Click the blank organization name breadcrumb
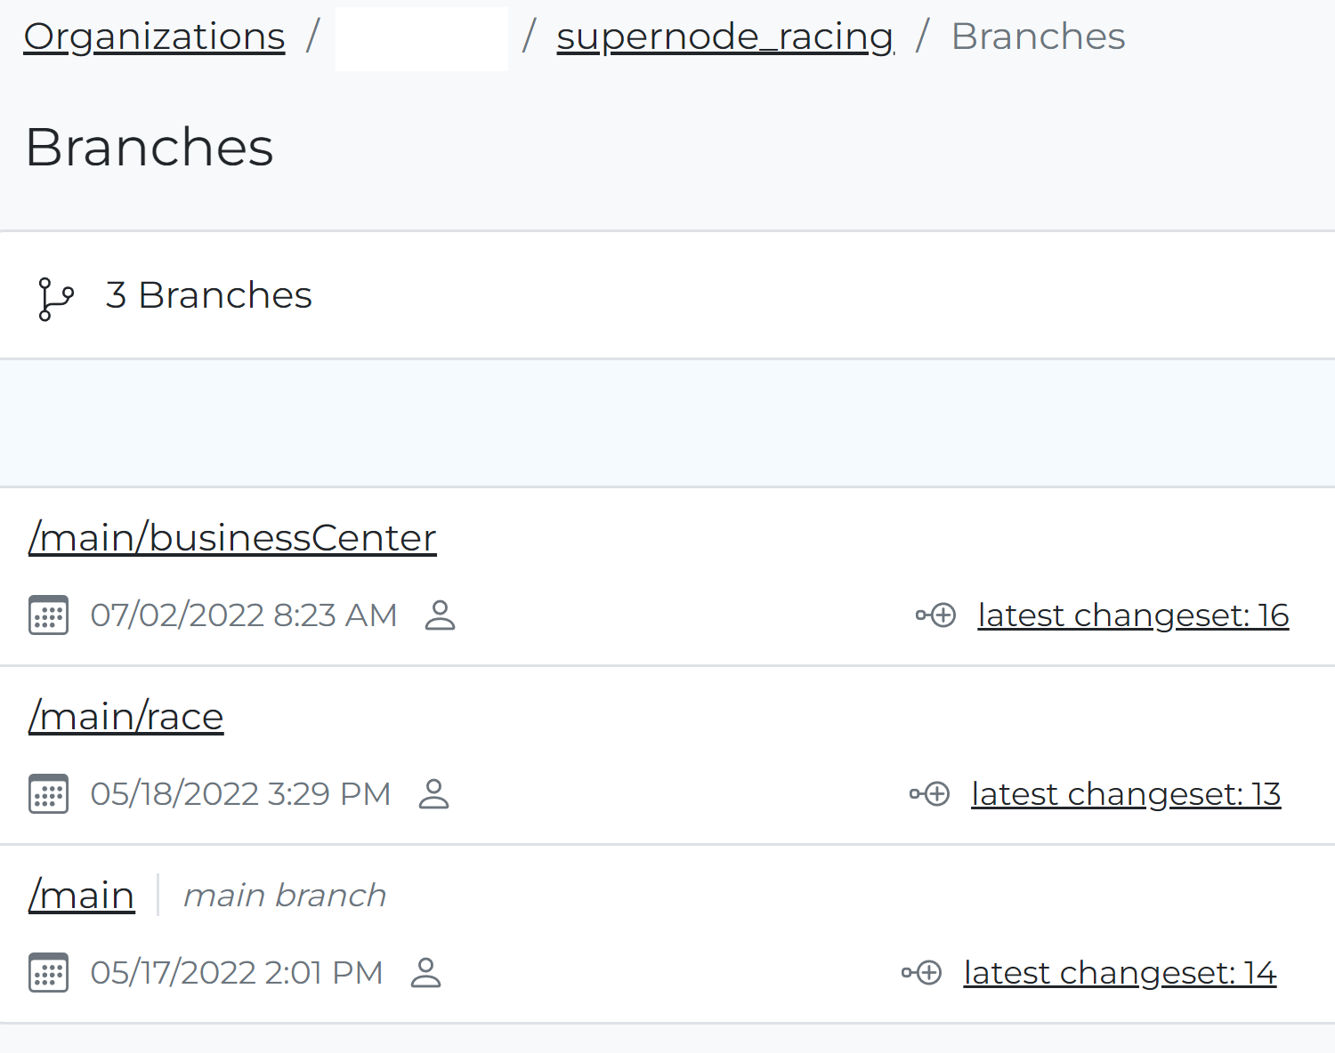Viewport: 1335px width, 1053px height. click(421, 38)
